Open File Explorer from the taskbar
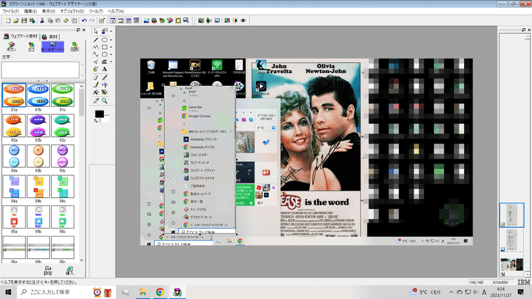This screenshot has height=299, width=532. click(x=143, y=292)
